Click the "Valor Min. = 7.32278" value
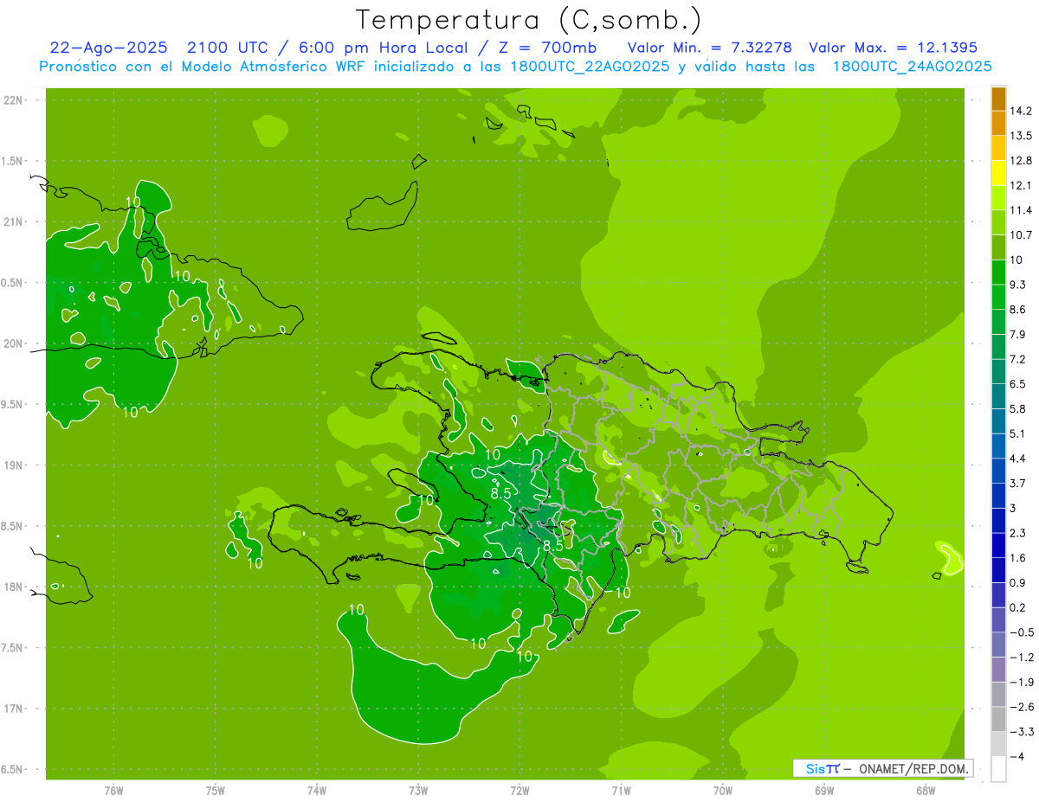 710,48
